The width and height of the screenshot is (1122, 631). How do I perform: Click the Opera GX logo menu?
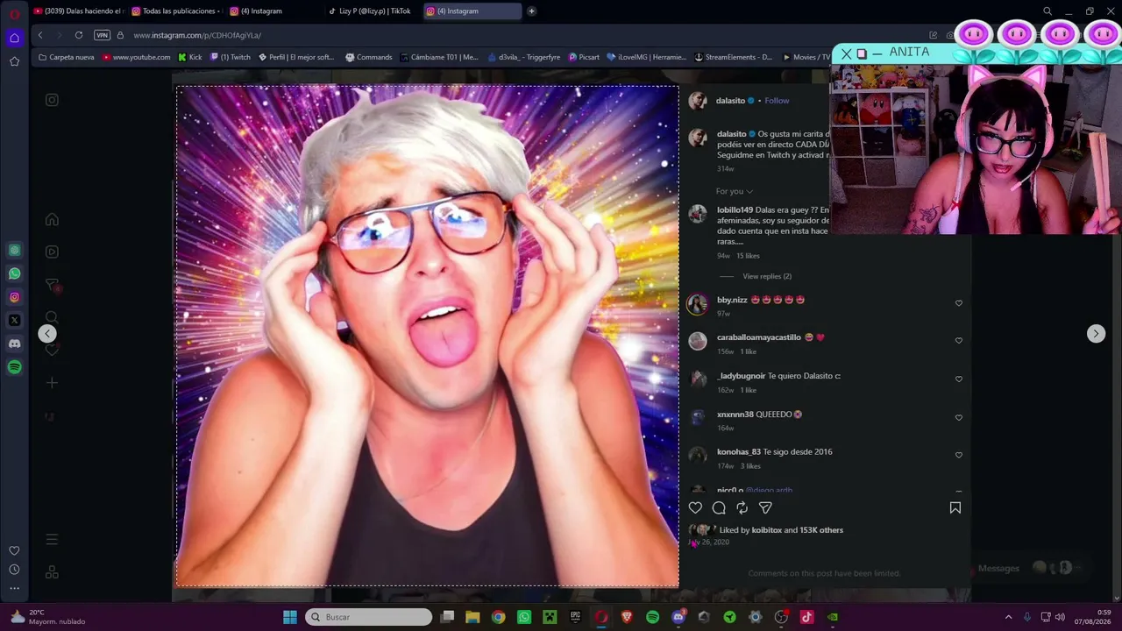(14, 14)
